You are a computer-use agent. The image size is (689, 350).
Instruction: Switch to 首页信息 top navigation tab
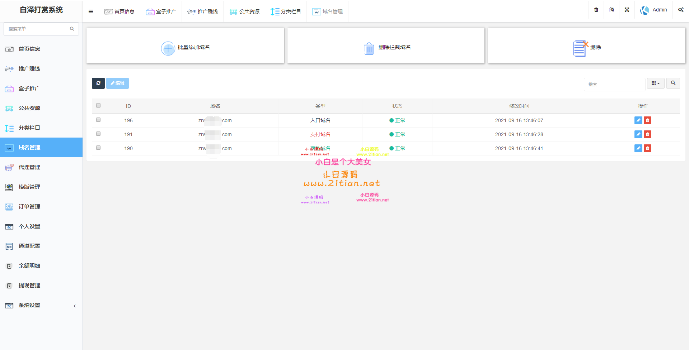tap(119, 11)
